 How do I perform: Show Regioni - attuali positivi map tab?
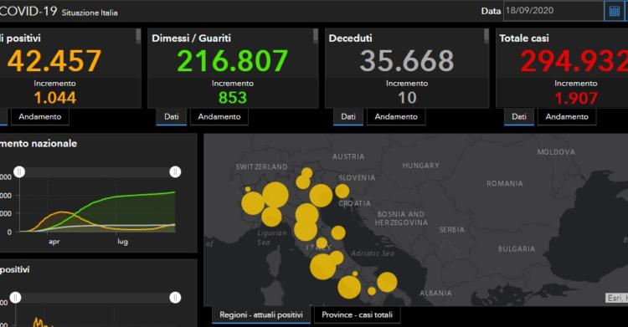[x=261, y=315]
